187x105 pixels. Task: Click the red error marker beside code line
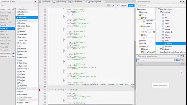tap(39, 90)
